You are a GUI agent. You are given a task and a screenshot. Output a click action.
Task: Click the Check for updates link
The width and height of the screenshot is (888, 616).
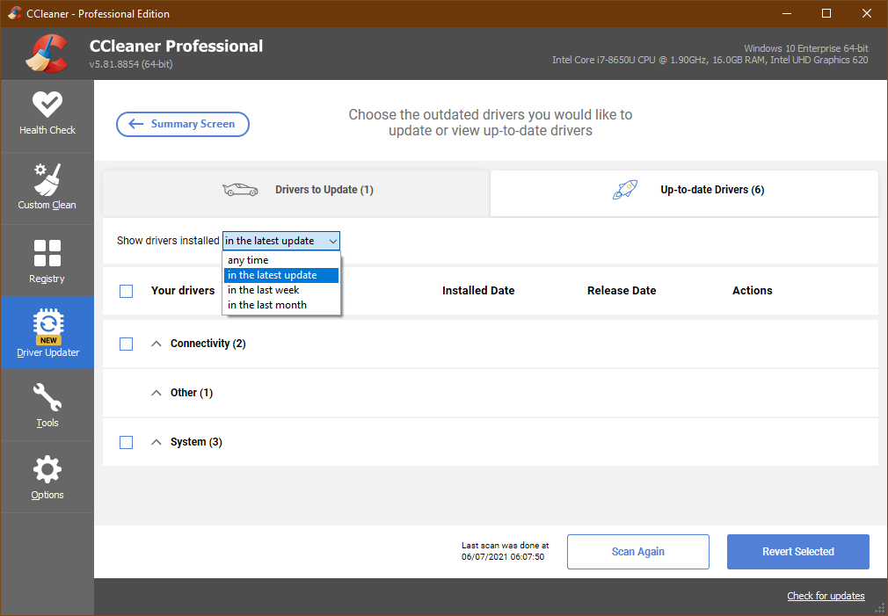point(826,596)
